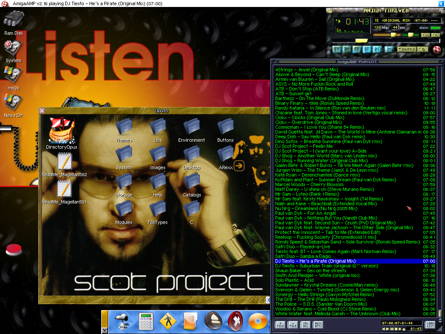
Task: Click the red push-button desktop icon
Action: click(13, 250)
